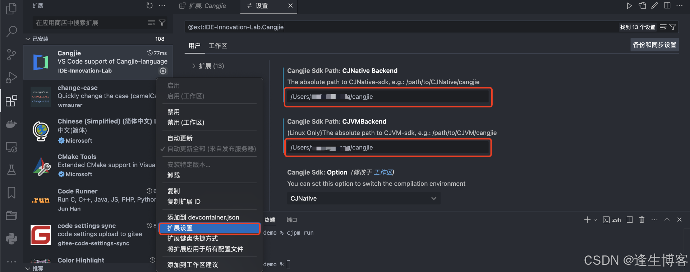The image size is (690, 272).
Task: Choose 卸载 in context menu
Action: coord(210,175)
